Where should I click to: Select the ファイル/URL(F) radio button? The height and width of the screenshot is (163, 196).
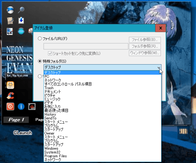[x=40, y=38]
